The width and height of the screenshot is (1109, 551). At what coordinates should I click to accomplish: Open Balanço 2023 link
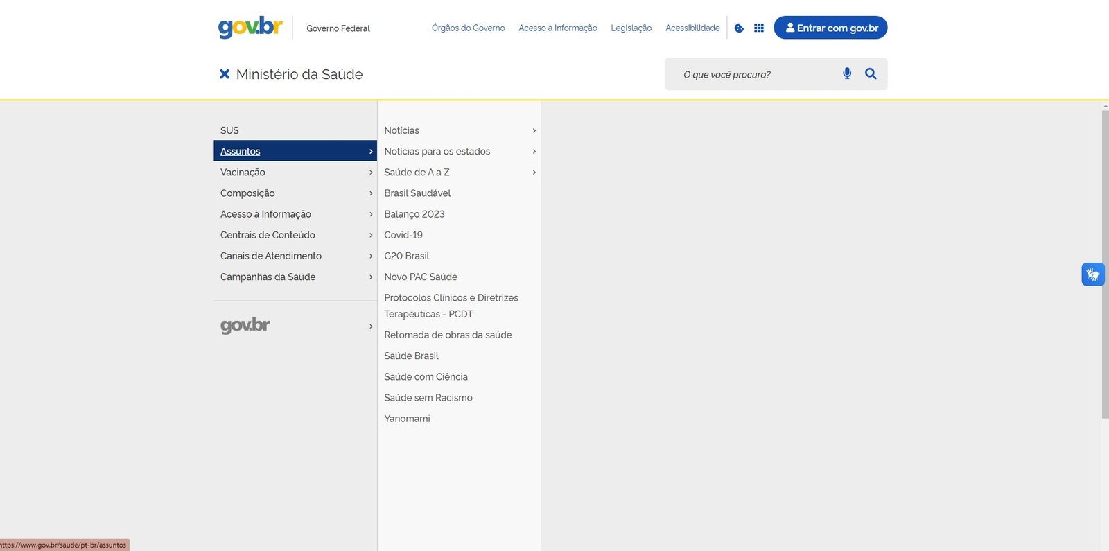[x=414, y=214]
